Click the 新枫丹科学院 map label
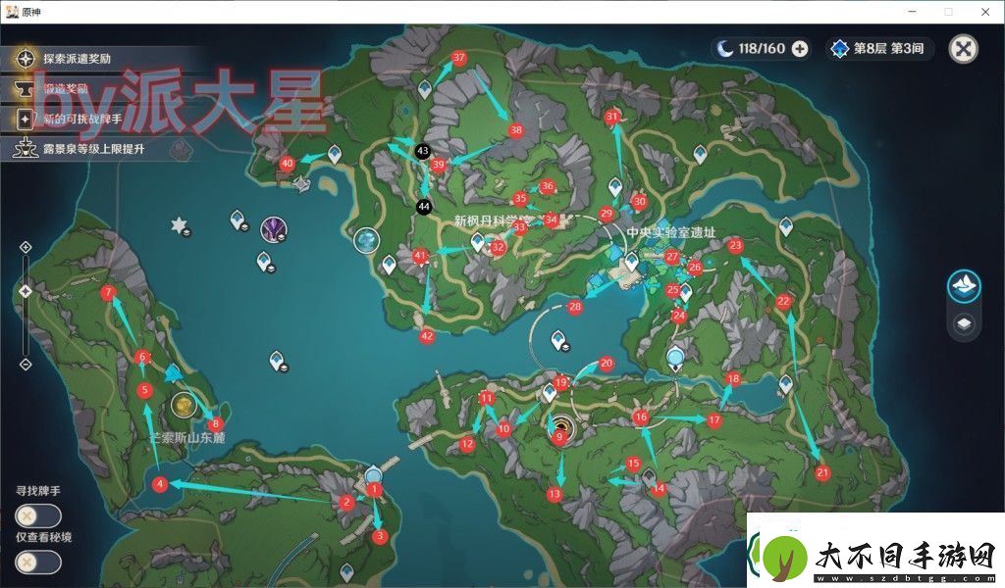Viewport: 1005px width, 588px height. tap(493, 220)
